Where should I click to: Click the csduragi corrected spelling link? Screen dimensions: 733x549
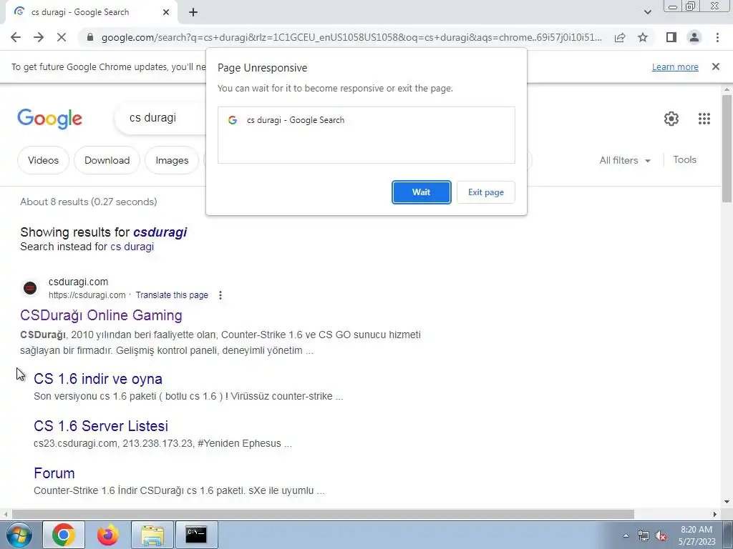coord(160,232)
